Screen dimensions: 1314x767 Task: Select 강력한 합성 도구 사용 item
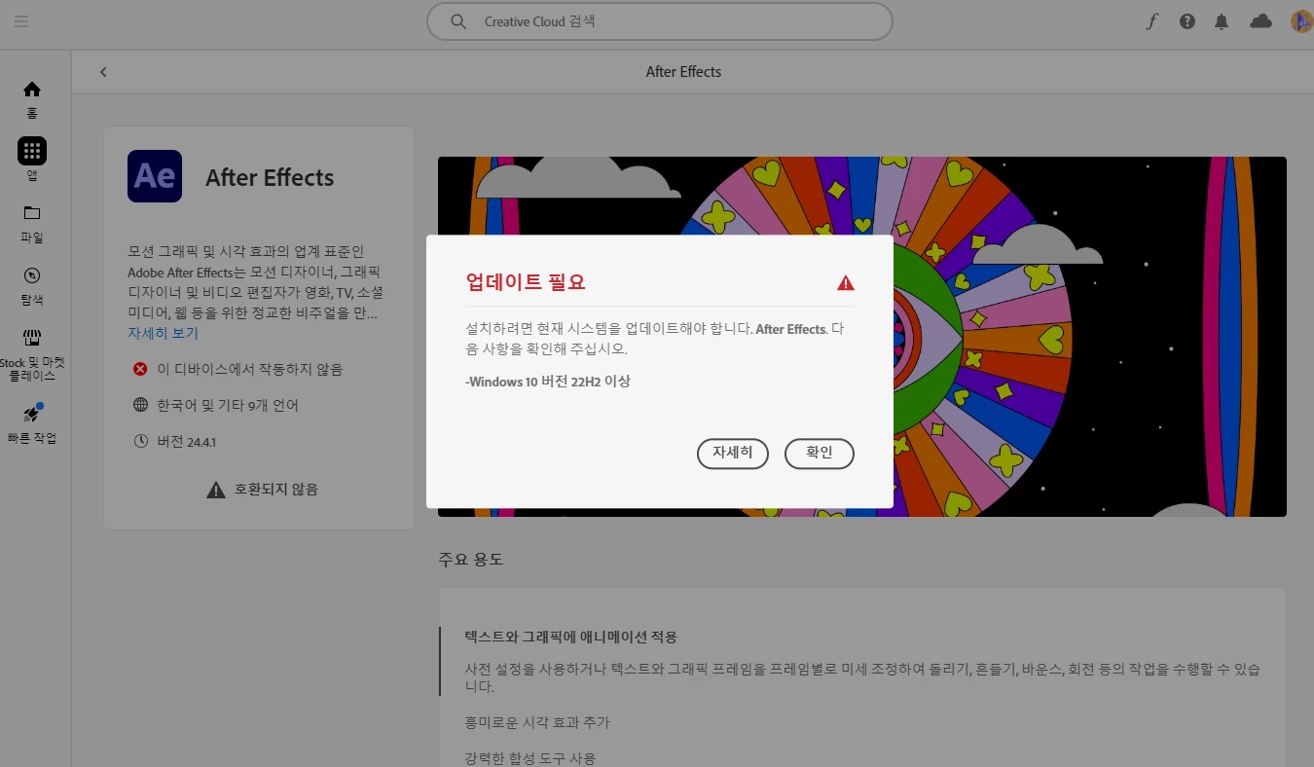tap(530, 757)
